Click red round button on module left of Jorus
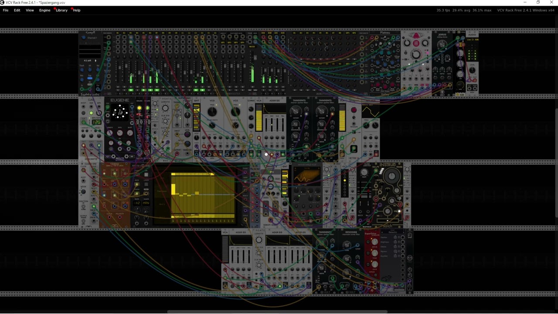The image size is (558, 314). click(x=416, y=43)
